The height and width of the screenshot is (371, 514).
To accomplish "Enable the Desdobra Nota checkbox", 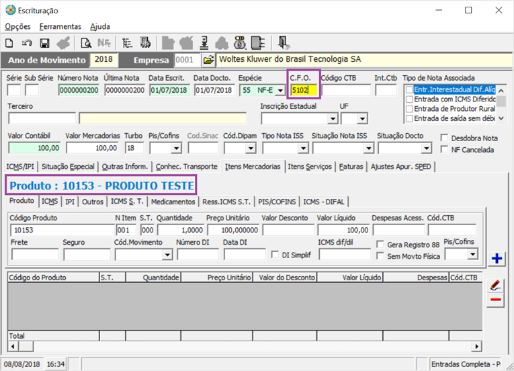I will click(x=445, y=138).
